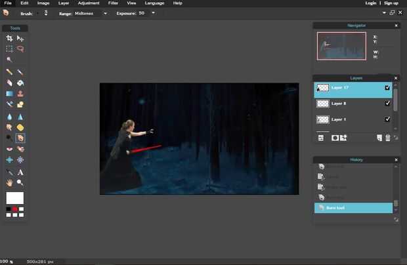407x265 pixels.
Task: Delete the selected layer with trash icon
Action: pos(387,138)
